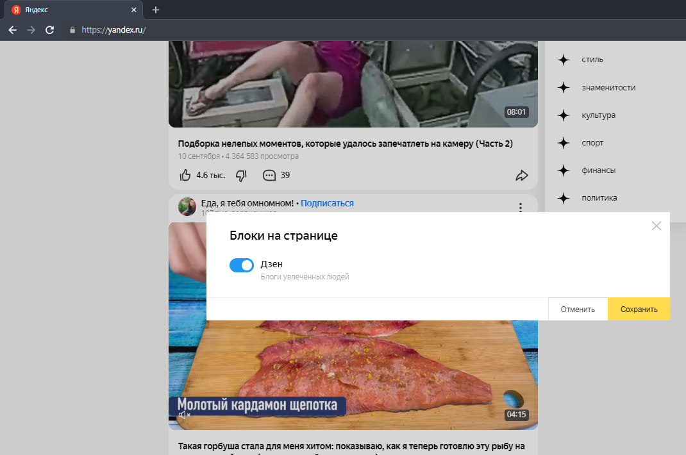The image size is (686, 455).
Task: Close the Блоки на странице dialog
Action: pos(657,226)
